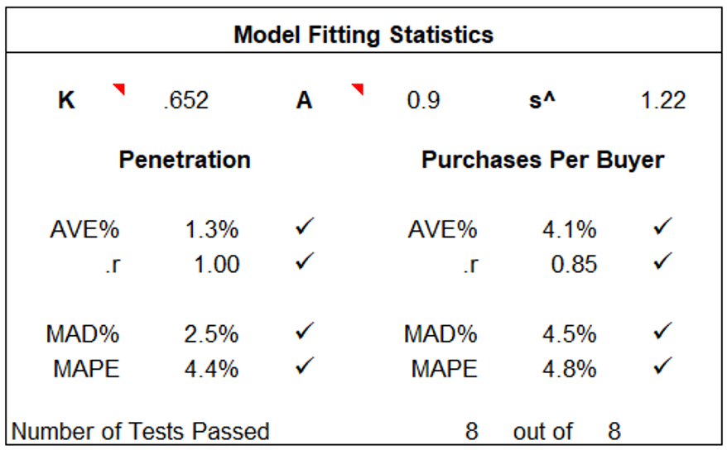Click the Purchases Per Buyer header
Viewport: 727px width, 455px height.
(542, 160)
